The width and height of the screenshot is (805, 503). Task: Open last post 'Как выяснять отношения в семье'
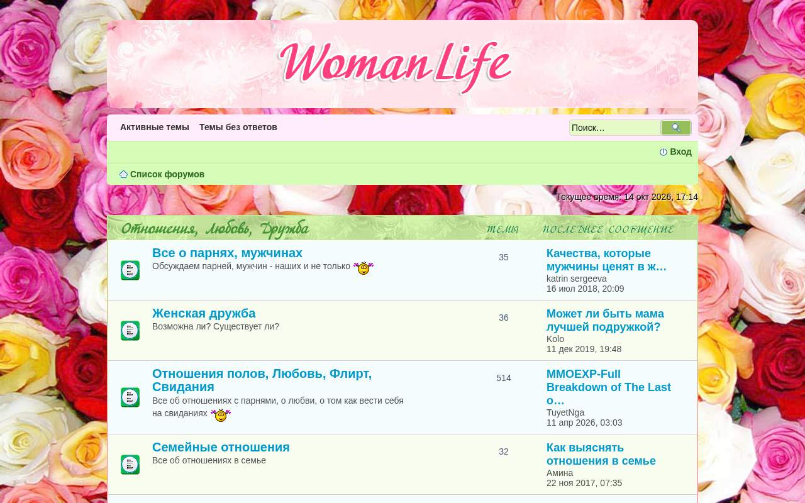[601, 455]
